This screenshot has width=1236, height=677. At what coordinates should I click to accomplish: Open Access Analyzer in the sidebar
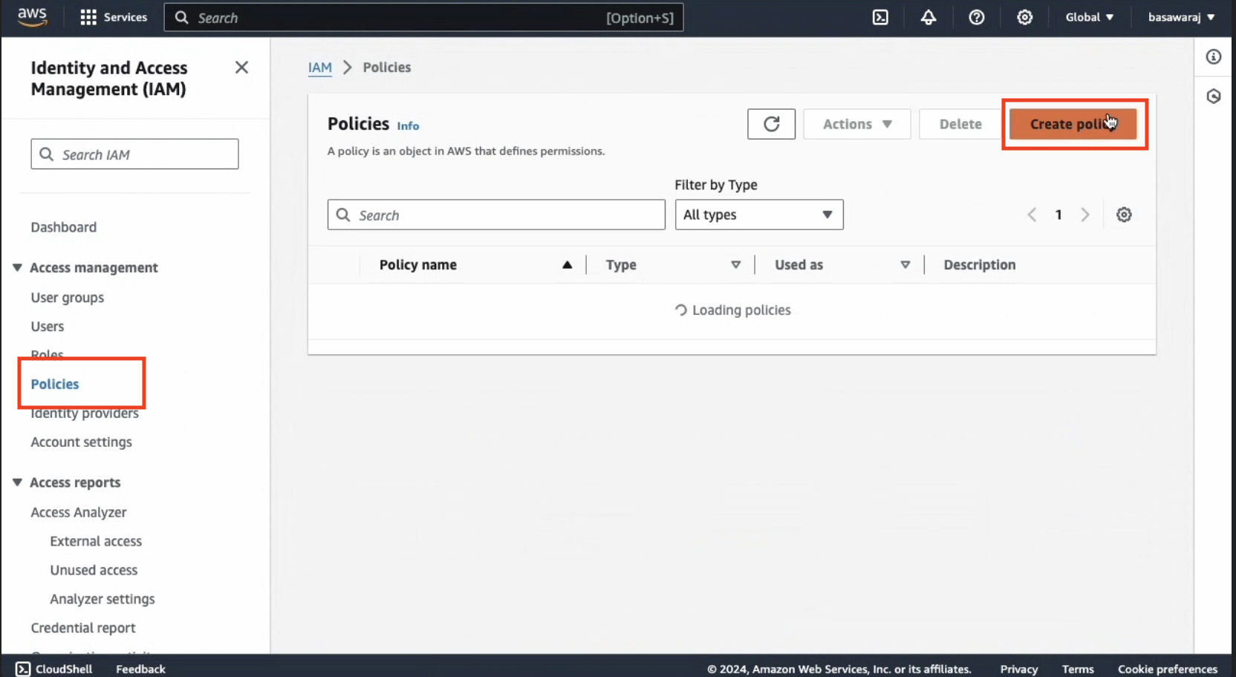(x=78, y=512)
